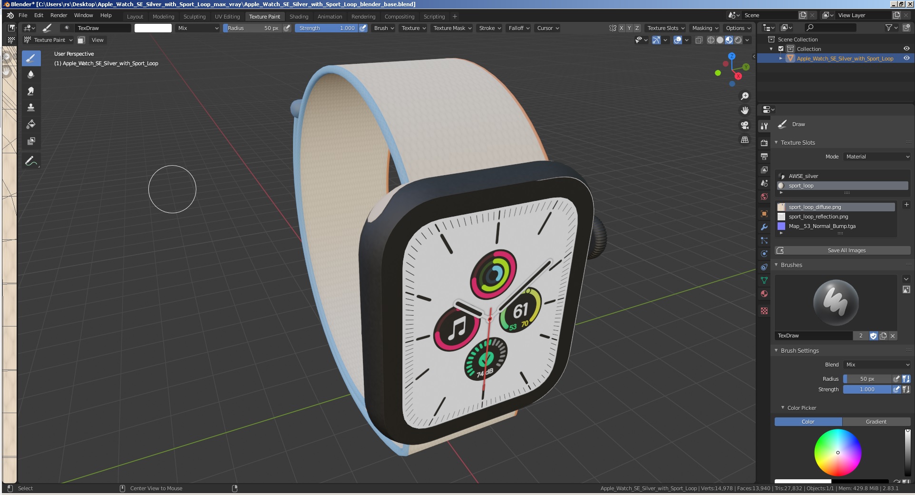Select the Fill bucket tool
The width and height of the screenshot is (915, 495).
pyautogui.click(x=31, y=124)
